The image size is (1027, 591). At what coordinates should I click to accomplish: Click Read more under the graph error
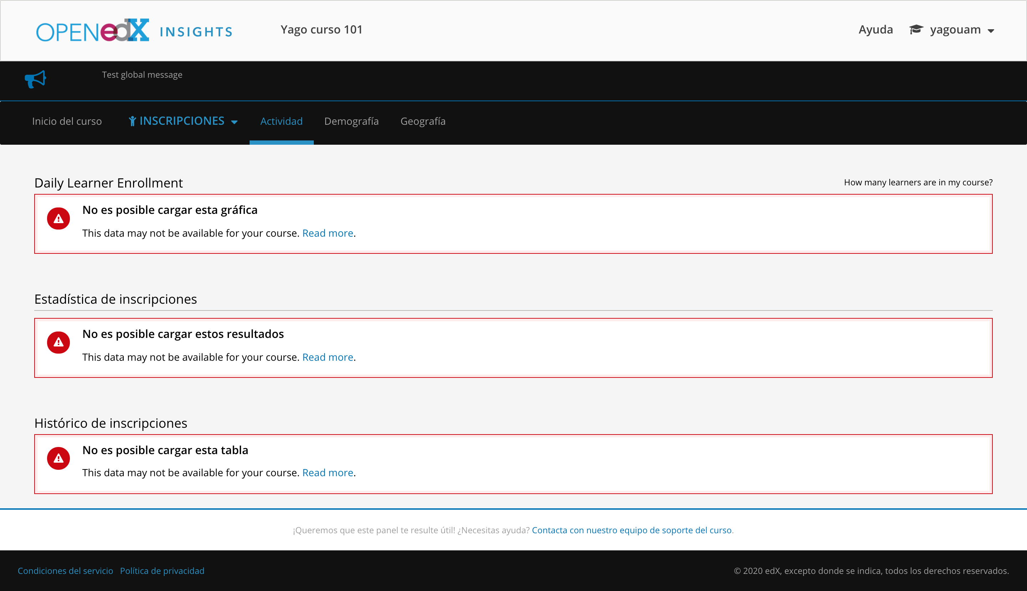tap(327, 233)
